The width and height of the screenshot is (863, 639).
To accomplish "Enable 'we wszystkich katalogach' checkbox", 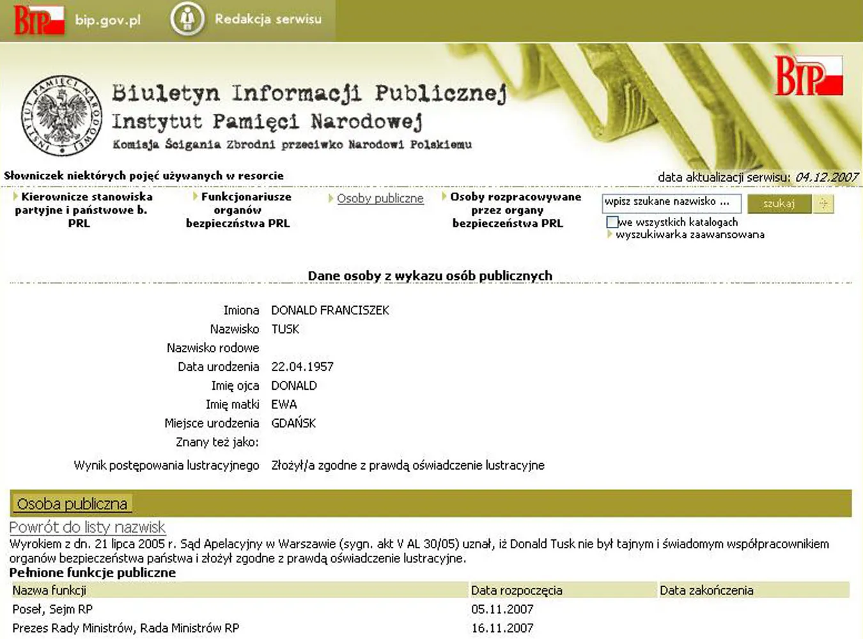I will click(612, 222).
